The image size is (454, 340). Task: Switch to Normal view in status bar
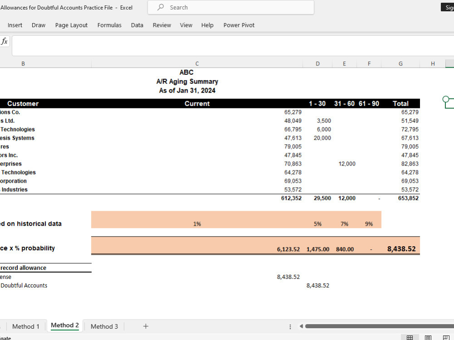pyautogui.click(x=410, y=337)
